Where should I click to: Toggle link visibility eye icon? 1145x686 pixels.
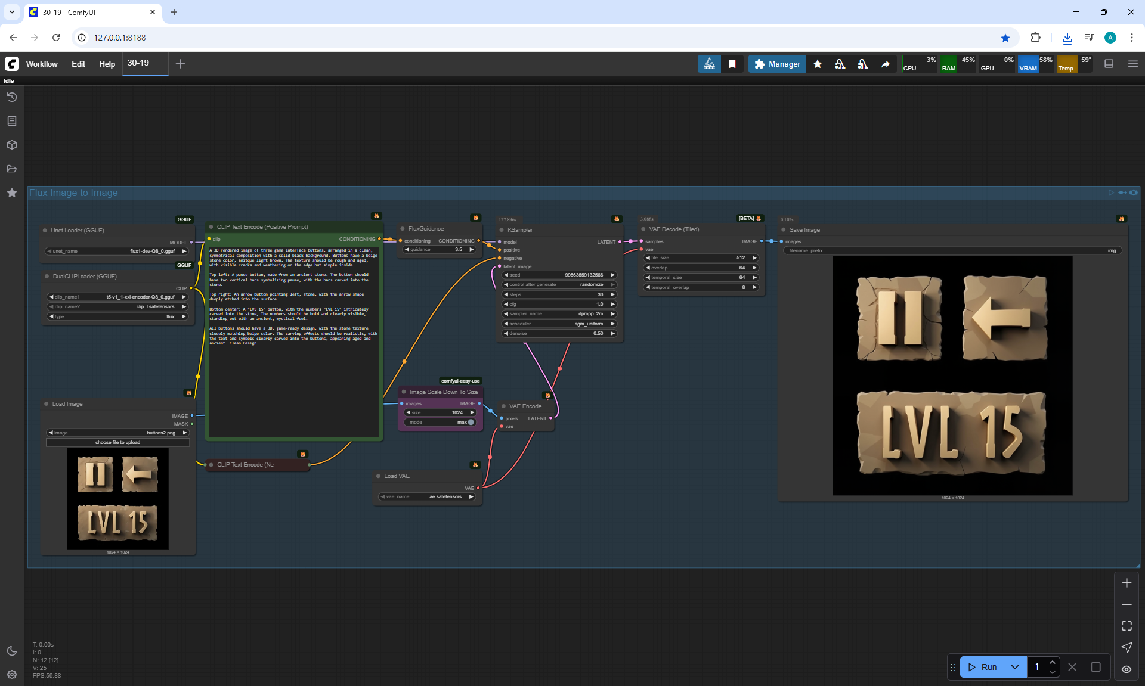1127,669
